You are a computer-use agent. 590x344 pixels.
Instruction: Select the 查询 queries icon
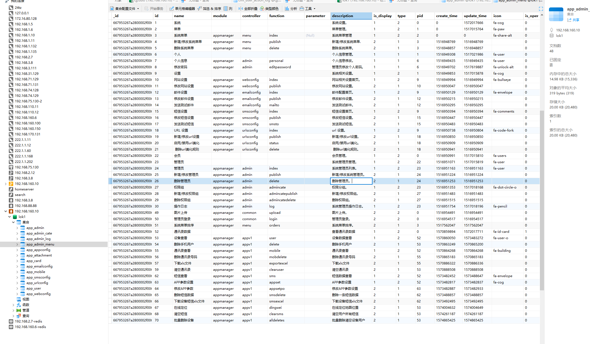click(19, 316)
